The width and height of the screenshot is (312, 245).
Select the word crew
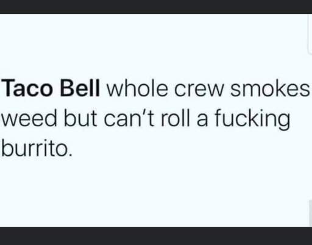[x=199, y=90]
